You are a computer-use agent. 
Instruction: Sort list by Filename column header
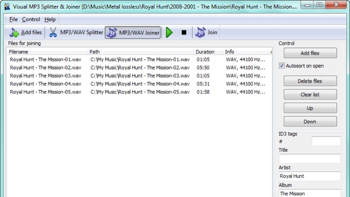tap(47, 52)
